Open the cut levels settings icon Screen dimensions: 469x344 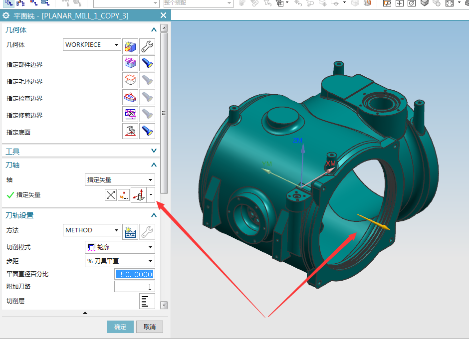coord(147,301)
